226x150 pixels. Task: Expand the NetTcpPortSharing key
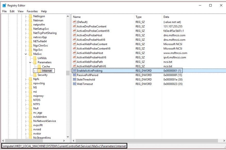(x=26, y=33)
